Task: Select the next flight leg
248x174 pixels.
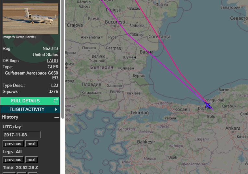Action: 31,160
